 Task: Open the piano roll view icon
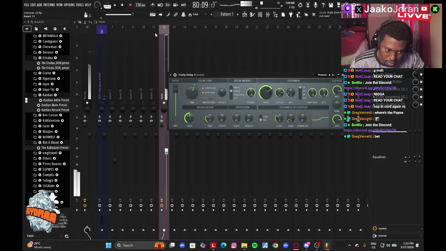click(x=153, y=15)
